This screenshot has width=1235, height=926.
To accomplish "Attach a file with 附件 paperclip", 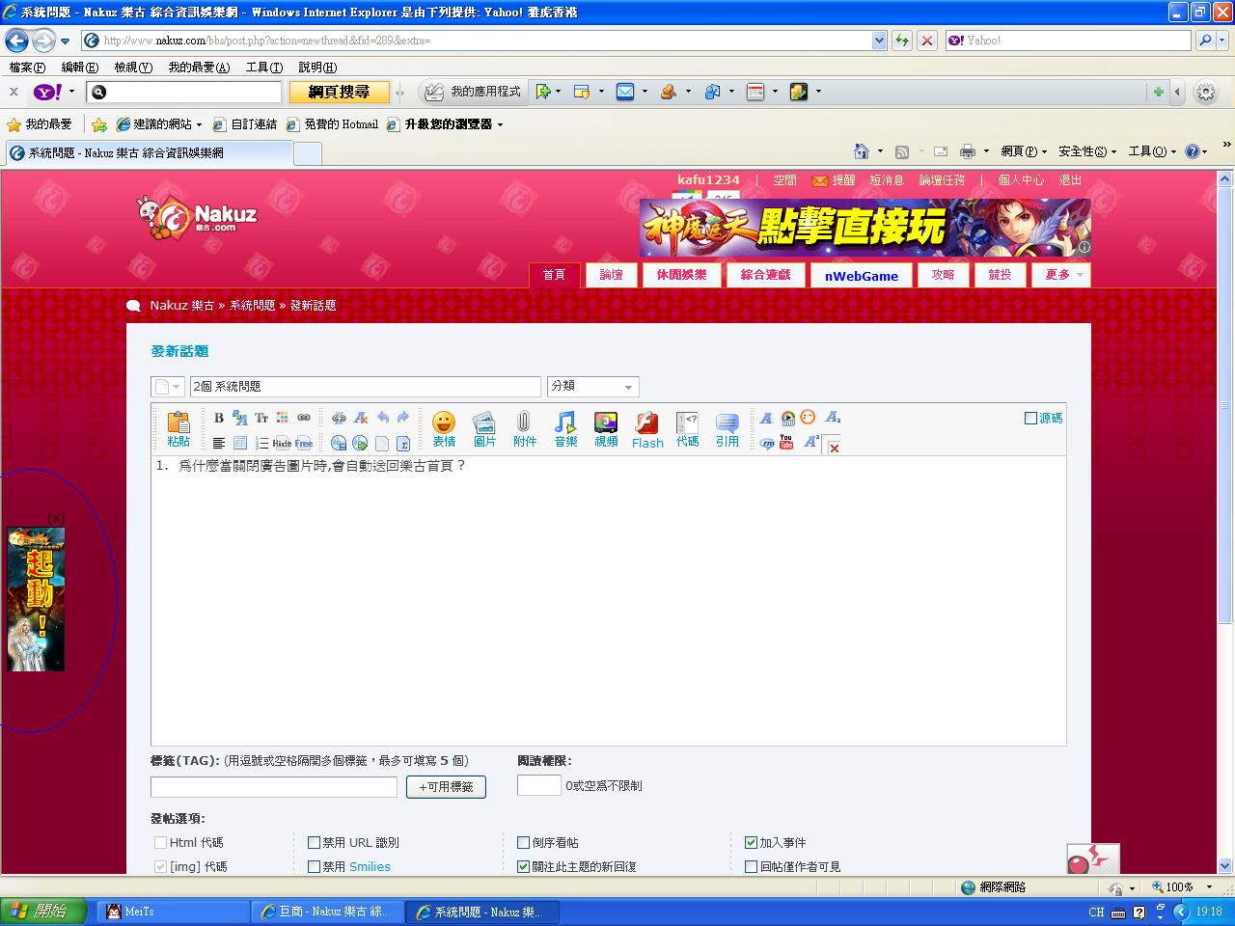I will (x=525, y=429).
